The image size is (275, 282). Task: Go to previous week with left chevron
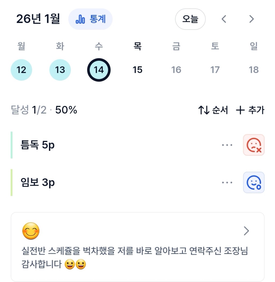[x=224, y=19]
